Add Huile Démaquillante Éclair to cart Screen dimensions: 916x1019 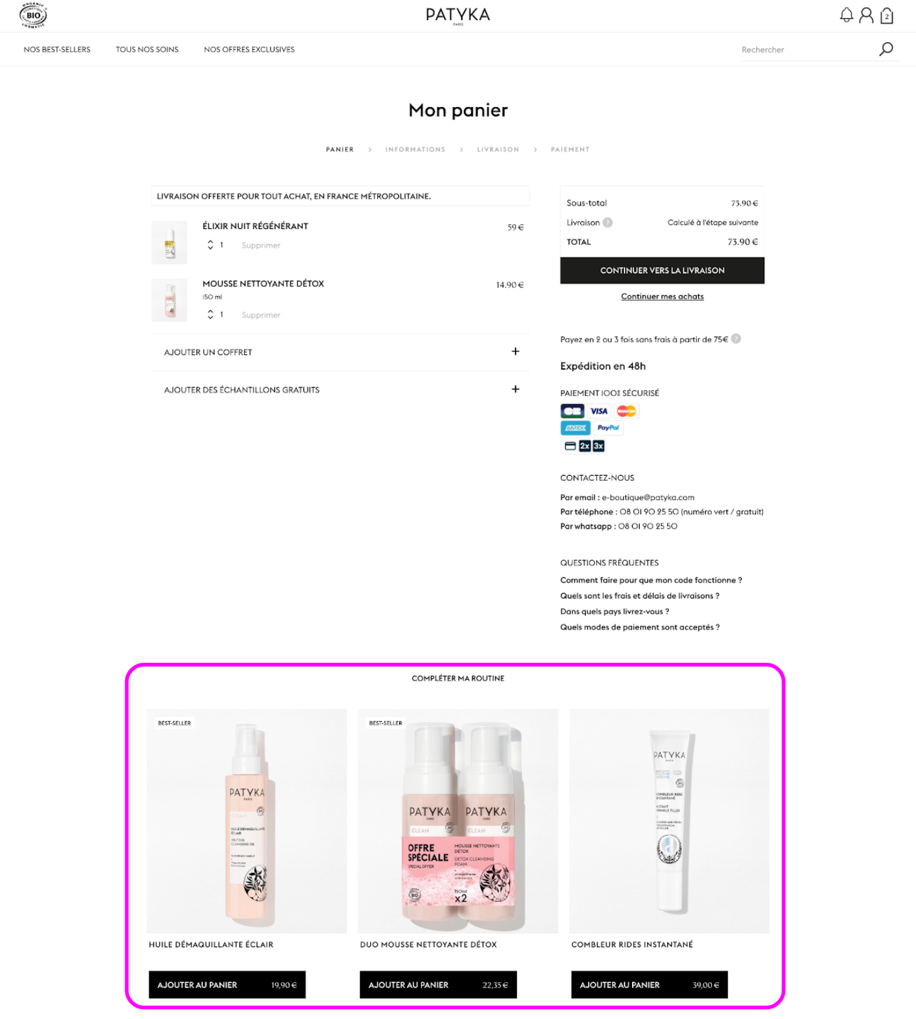pos(227,984)
